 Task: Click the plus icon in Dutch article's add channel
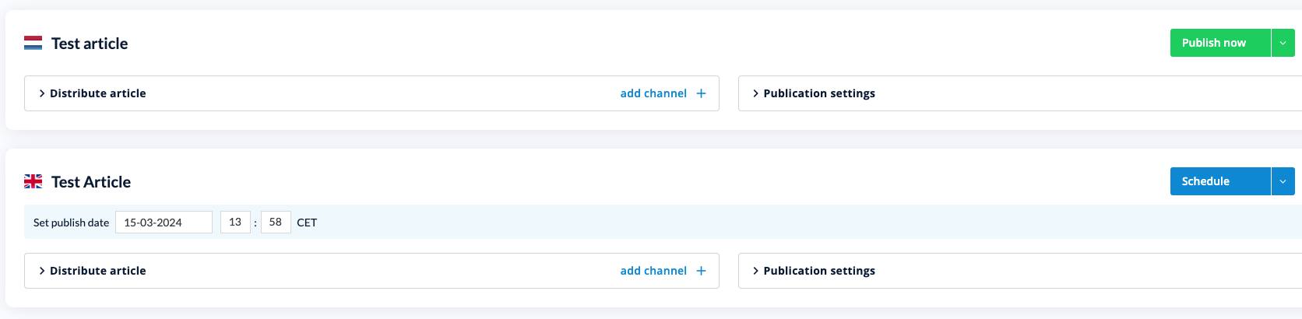701,93
